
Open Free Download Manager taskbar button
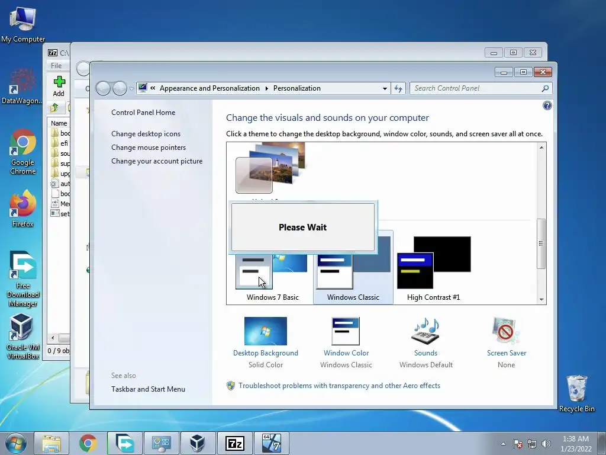click(124, 443)
